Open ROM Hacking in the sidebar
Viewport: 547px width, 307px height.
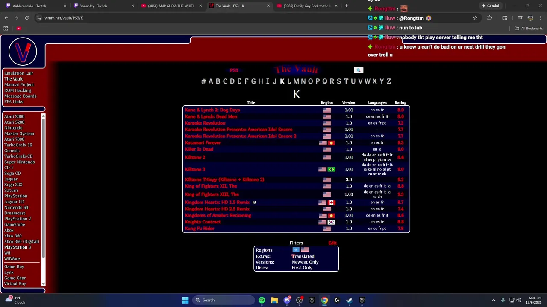(x=18, y=90)
